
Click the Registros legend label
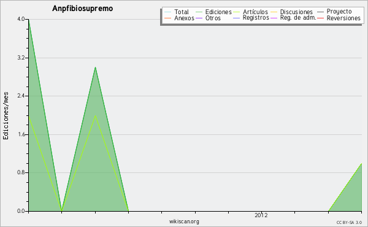[256, 18]
